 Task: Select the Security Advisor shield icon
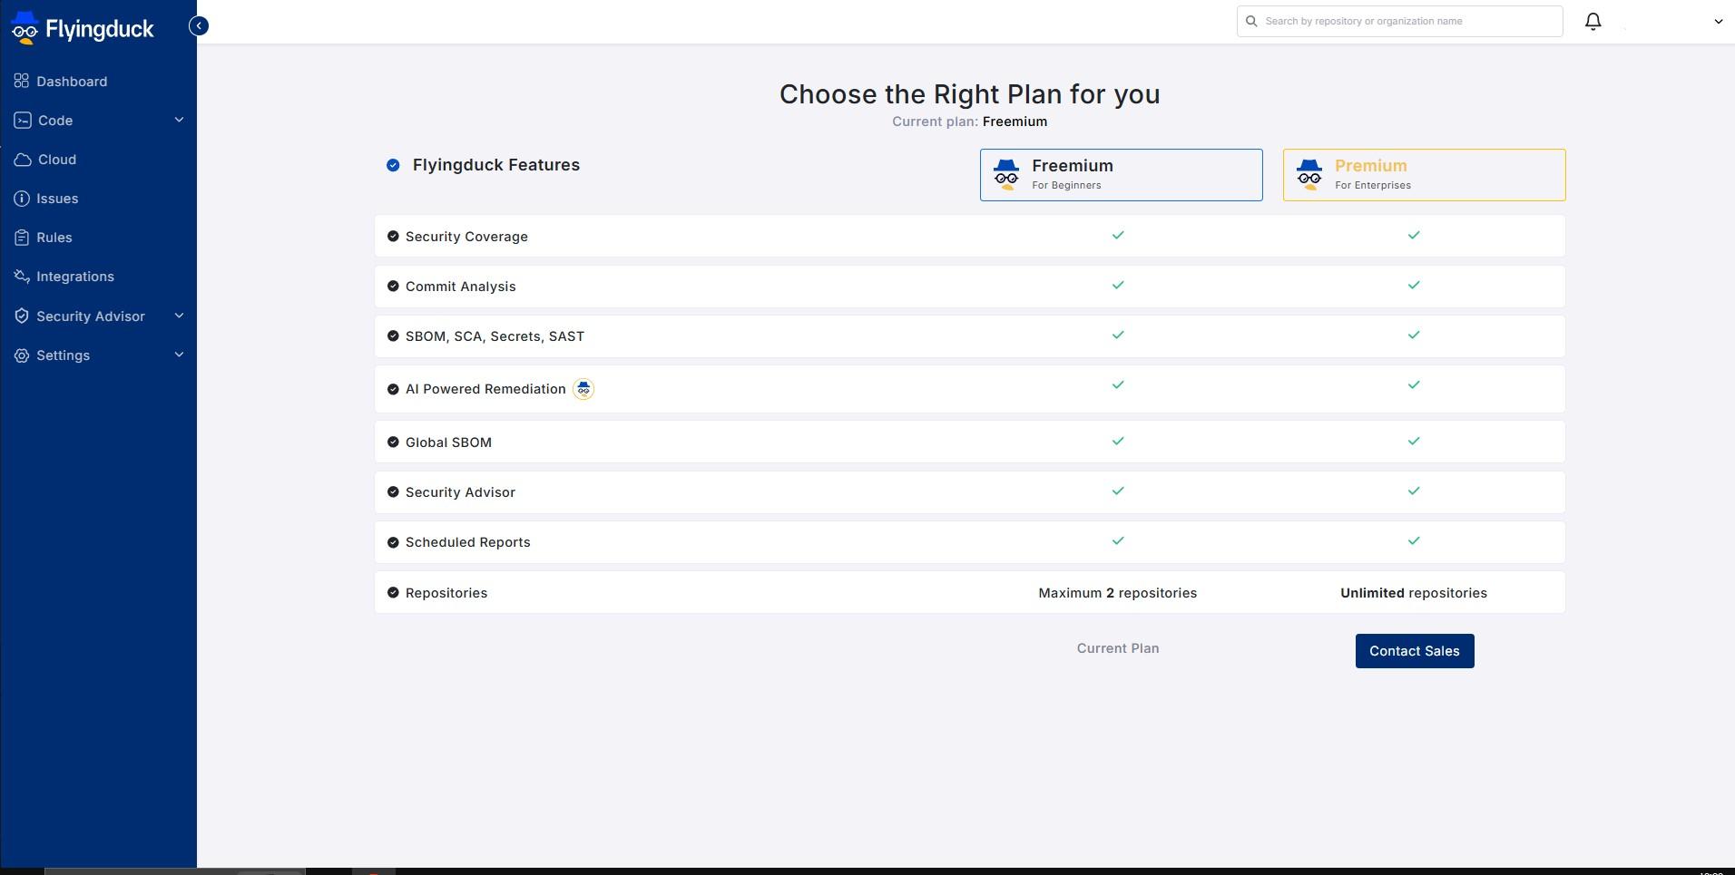21,316
